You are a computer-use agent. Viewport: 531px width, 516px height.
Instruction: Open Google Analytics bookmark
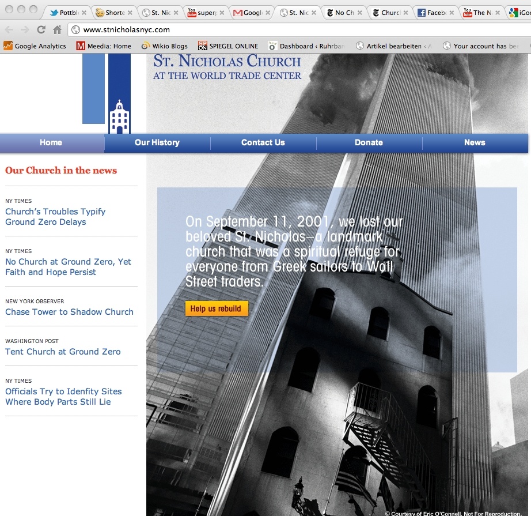(x=35, y=46)
